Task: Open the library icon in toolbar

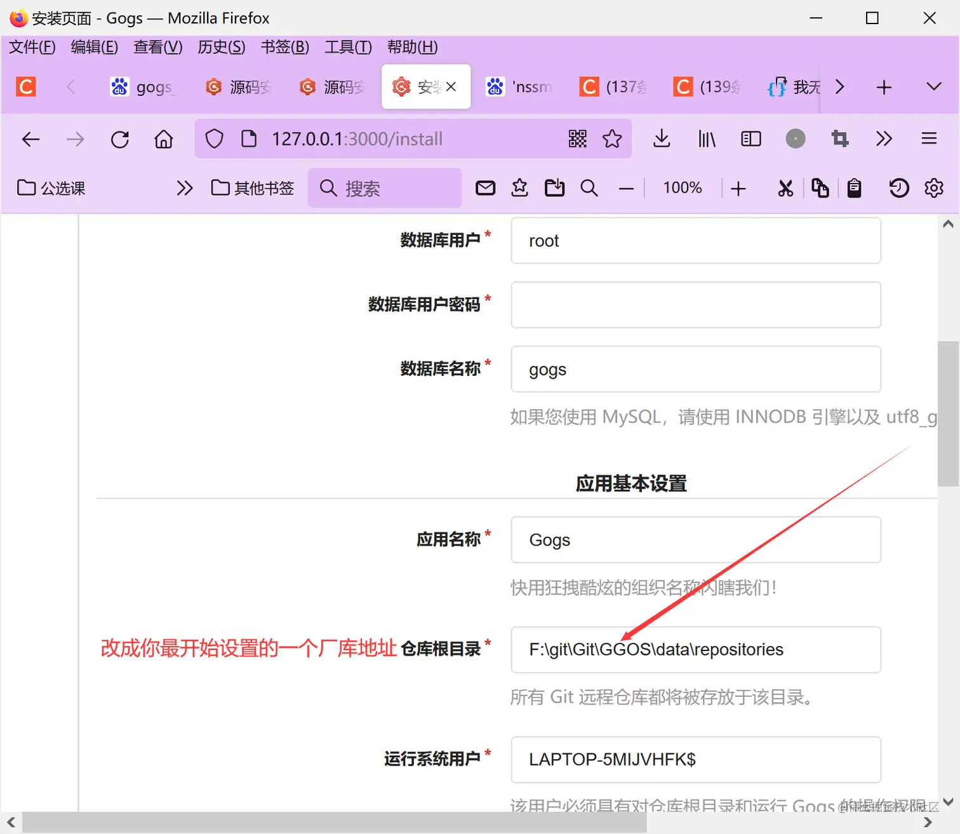Action: [x=707, y=139]
